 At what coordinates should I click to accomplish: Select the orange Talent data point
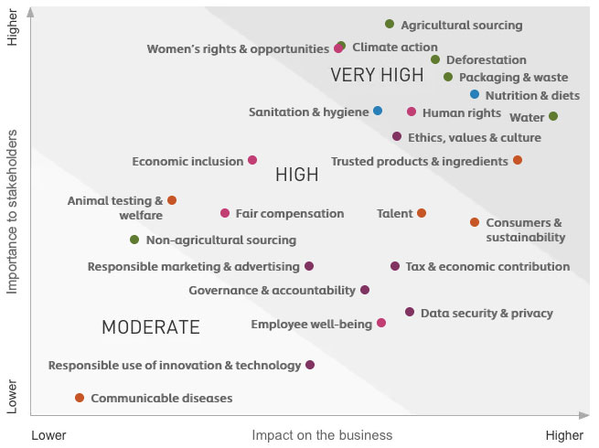(x=422, y=213)
